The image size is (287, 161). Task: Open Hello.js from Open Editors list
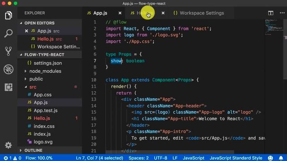pyautogui.click(x=50, y=39)
